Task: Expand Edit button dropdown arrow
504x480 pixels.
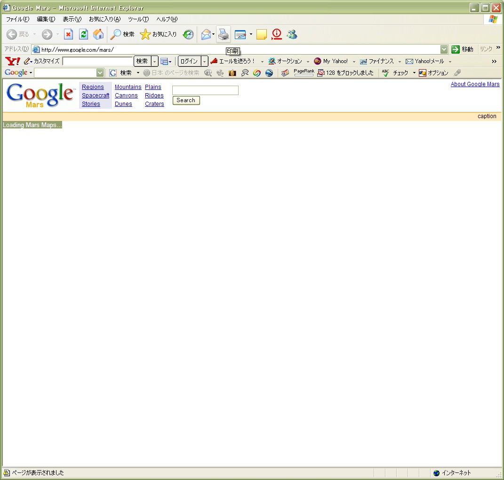Action: 251,34
